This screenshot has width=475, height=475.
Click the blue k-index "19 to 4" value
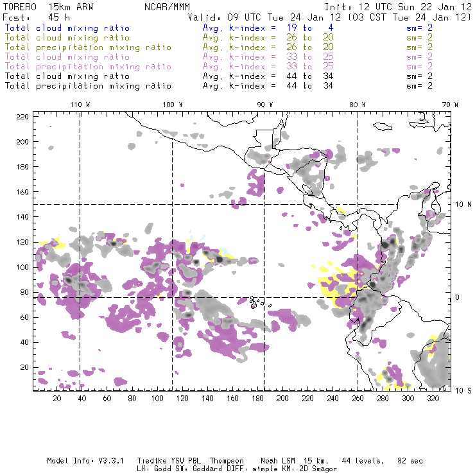pos(310,28)
